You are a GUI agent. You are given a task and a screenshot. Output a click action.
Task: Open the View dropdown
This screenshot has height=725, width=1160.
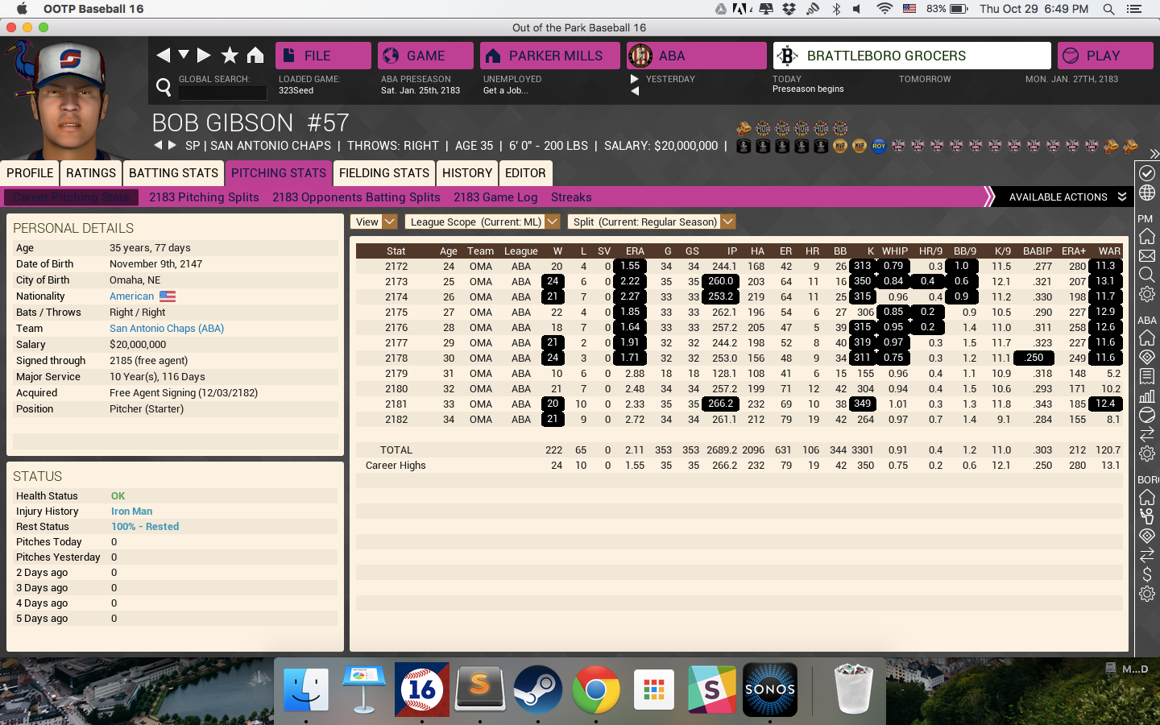point(375,222)
